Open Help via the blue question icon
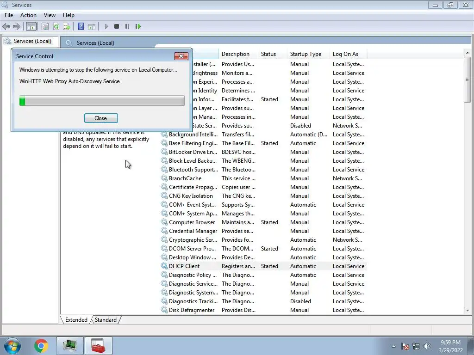474x355 pixels. [81, 26]
